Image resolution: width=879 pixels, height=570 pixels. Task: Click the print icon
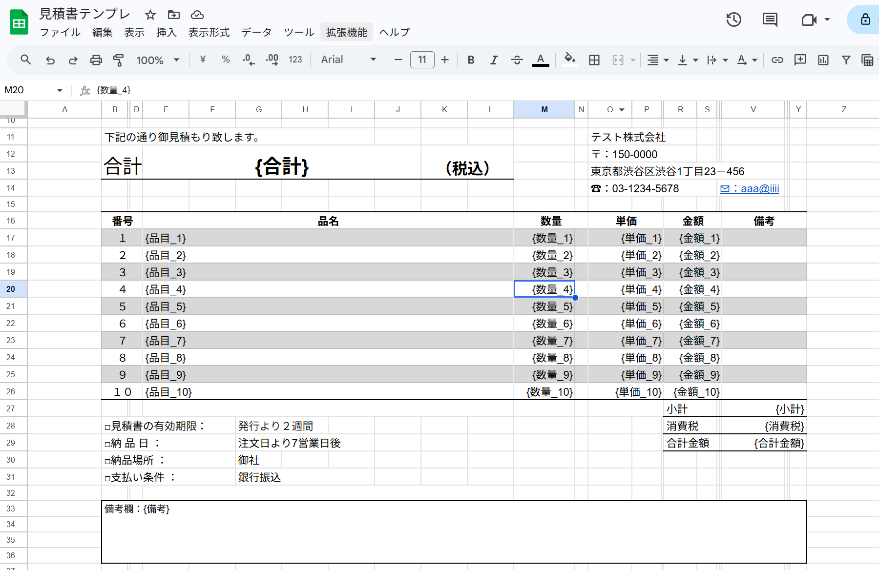pos(96,60)
